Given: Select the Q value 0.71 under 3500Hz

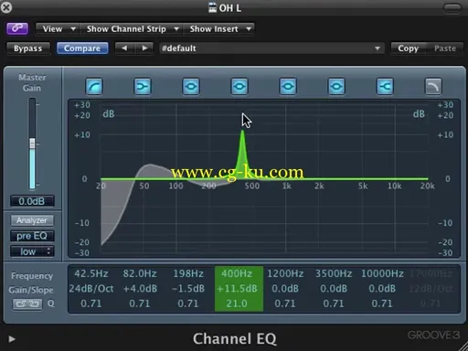Looking at the screenshot, I should 334,303.
